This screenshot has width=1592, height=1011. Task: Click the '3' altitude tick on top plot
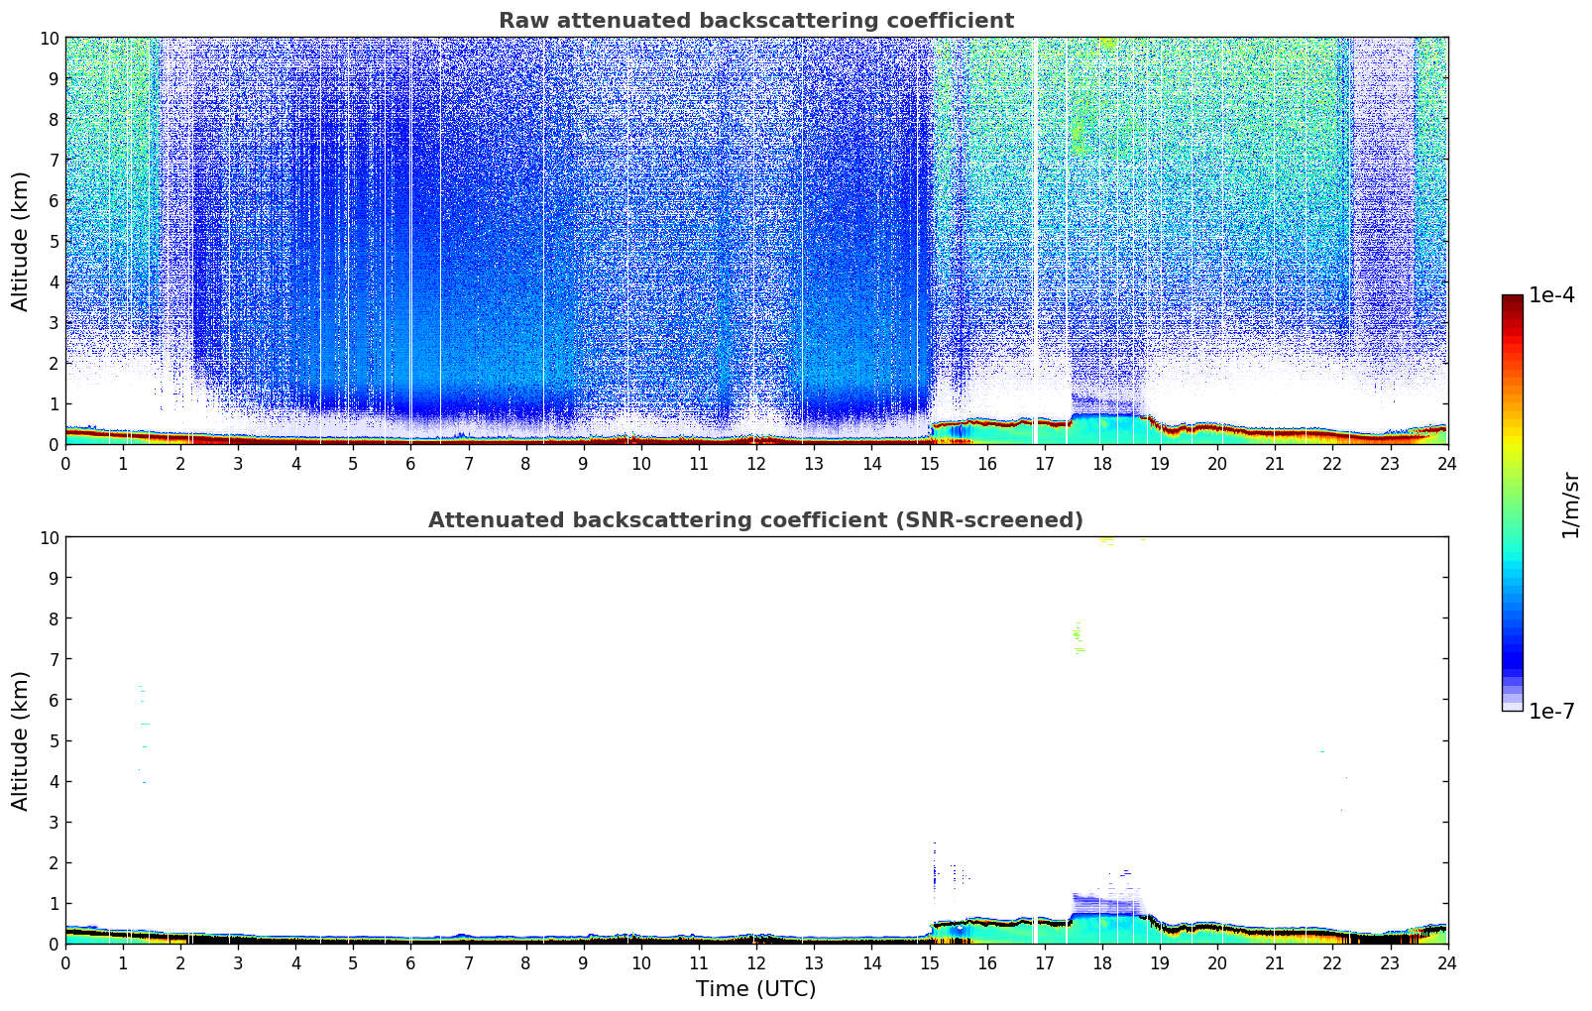(56, 323)
